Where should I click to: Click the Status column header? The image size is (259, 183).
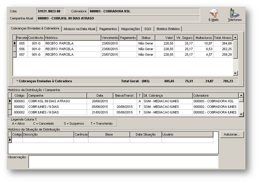(x=146, y=38)
